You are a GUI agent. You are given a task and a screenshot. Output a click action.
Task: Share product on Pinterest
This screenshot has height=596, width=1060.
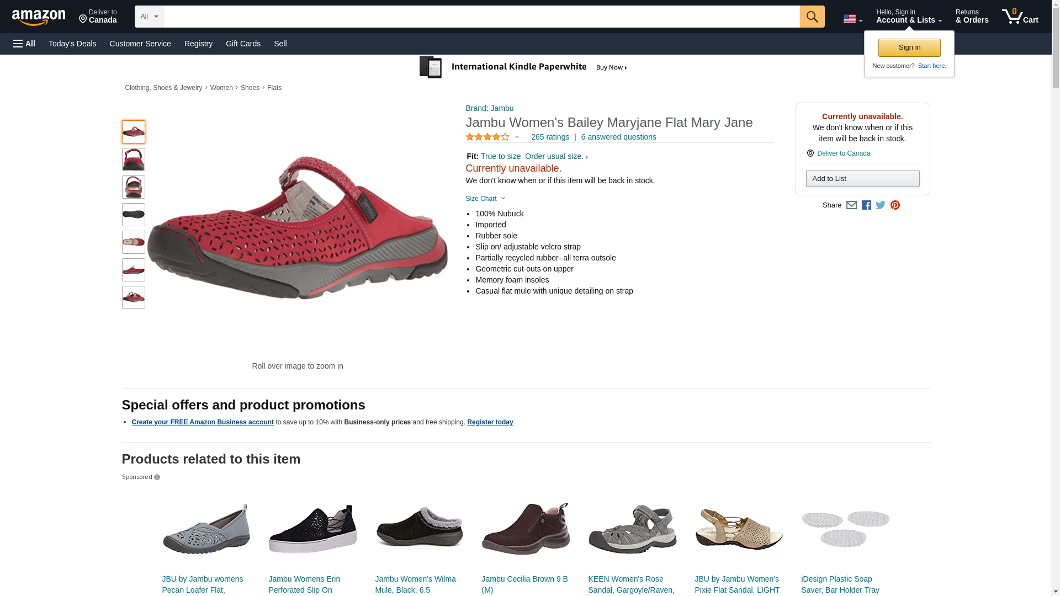coord(895,205)
